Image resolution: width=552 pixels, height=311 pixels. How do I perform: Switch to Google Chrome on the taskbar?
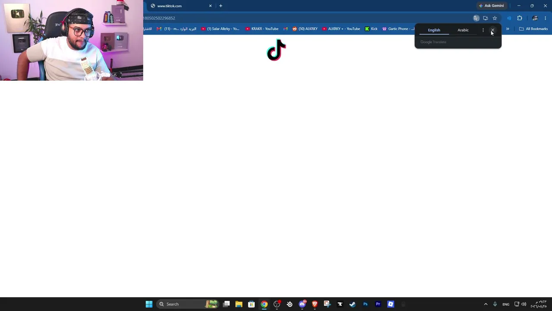[x=264, y=304]
